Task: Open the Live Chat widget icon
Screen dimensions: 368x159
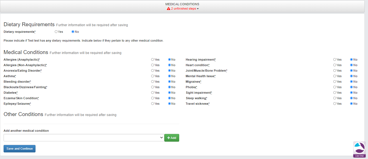Action: [359, 149]
